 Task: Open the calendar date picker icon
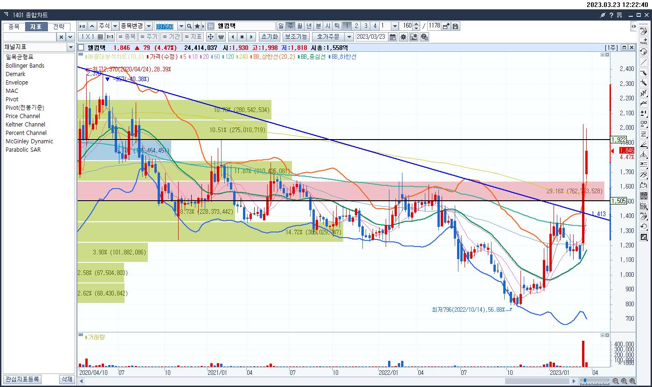tap(393, 37)
